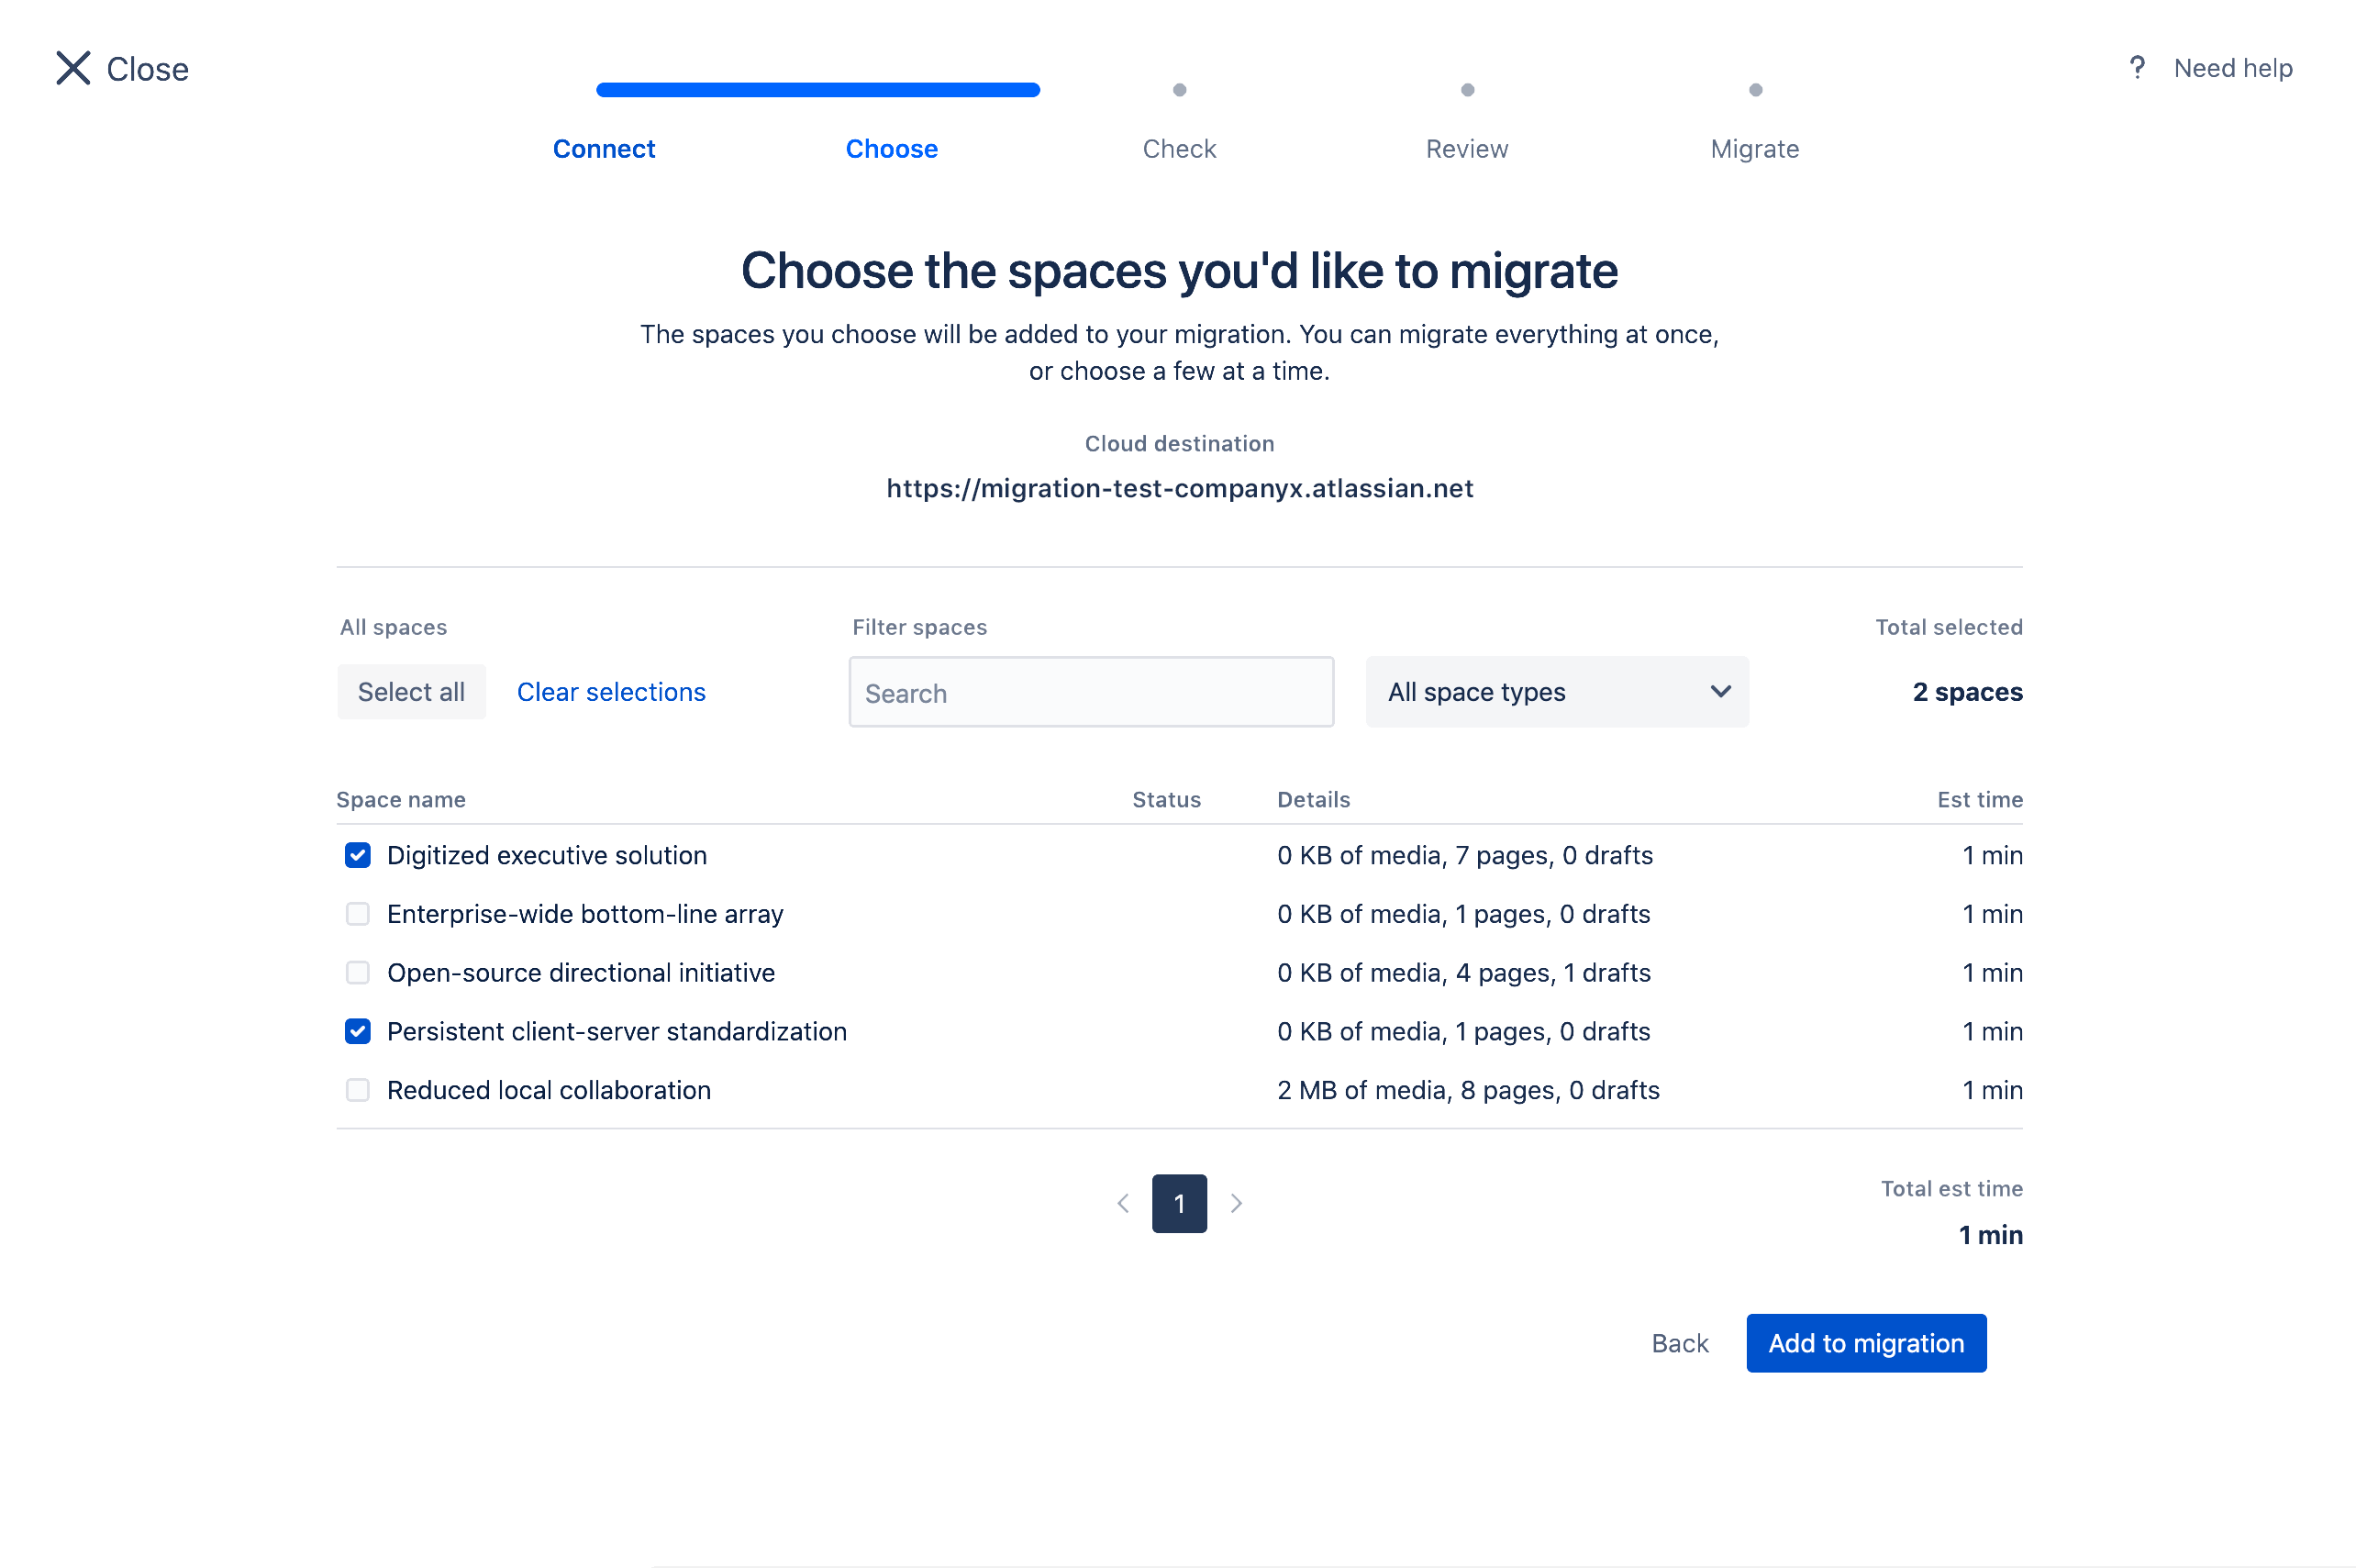Select page 1 in pagination
2356x1568 pixels.
1179,1203
